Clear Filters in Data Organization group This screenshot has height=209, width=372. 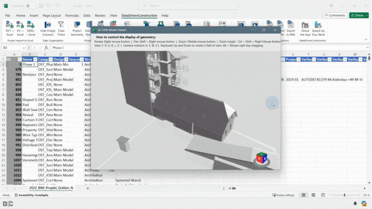61,29
